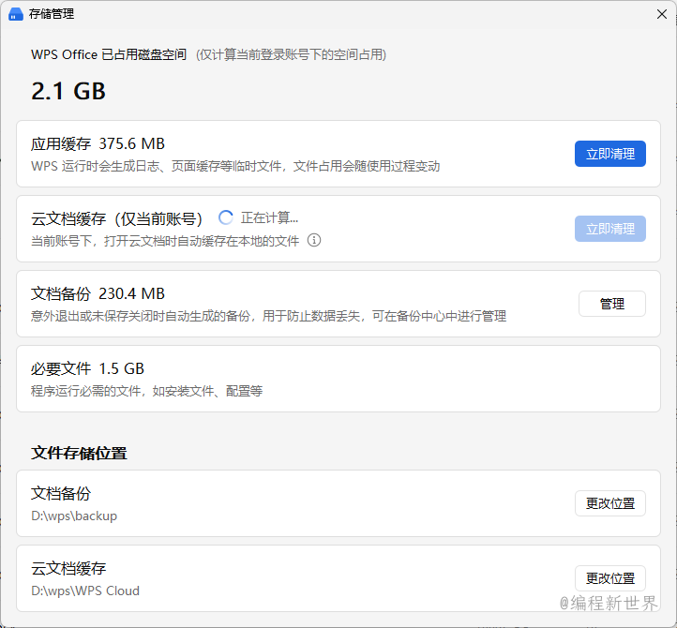
Task: Click the 存储管理 window title text
Action: [x=52, y=14]
